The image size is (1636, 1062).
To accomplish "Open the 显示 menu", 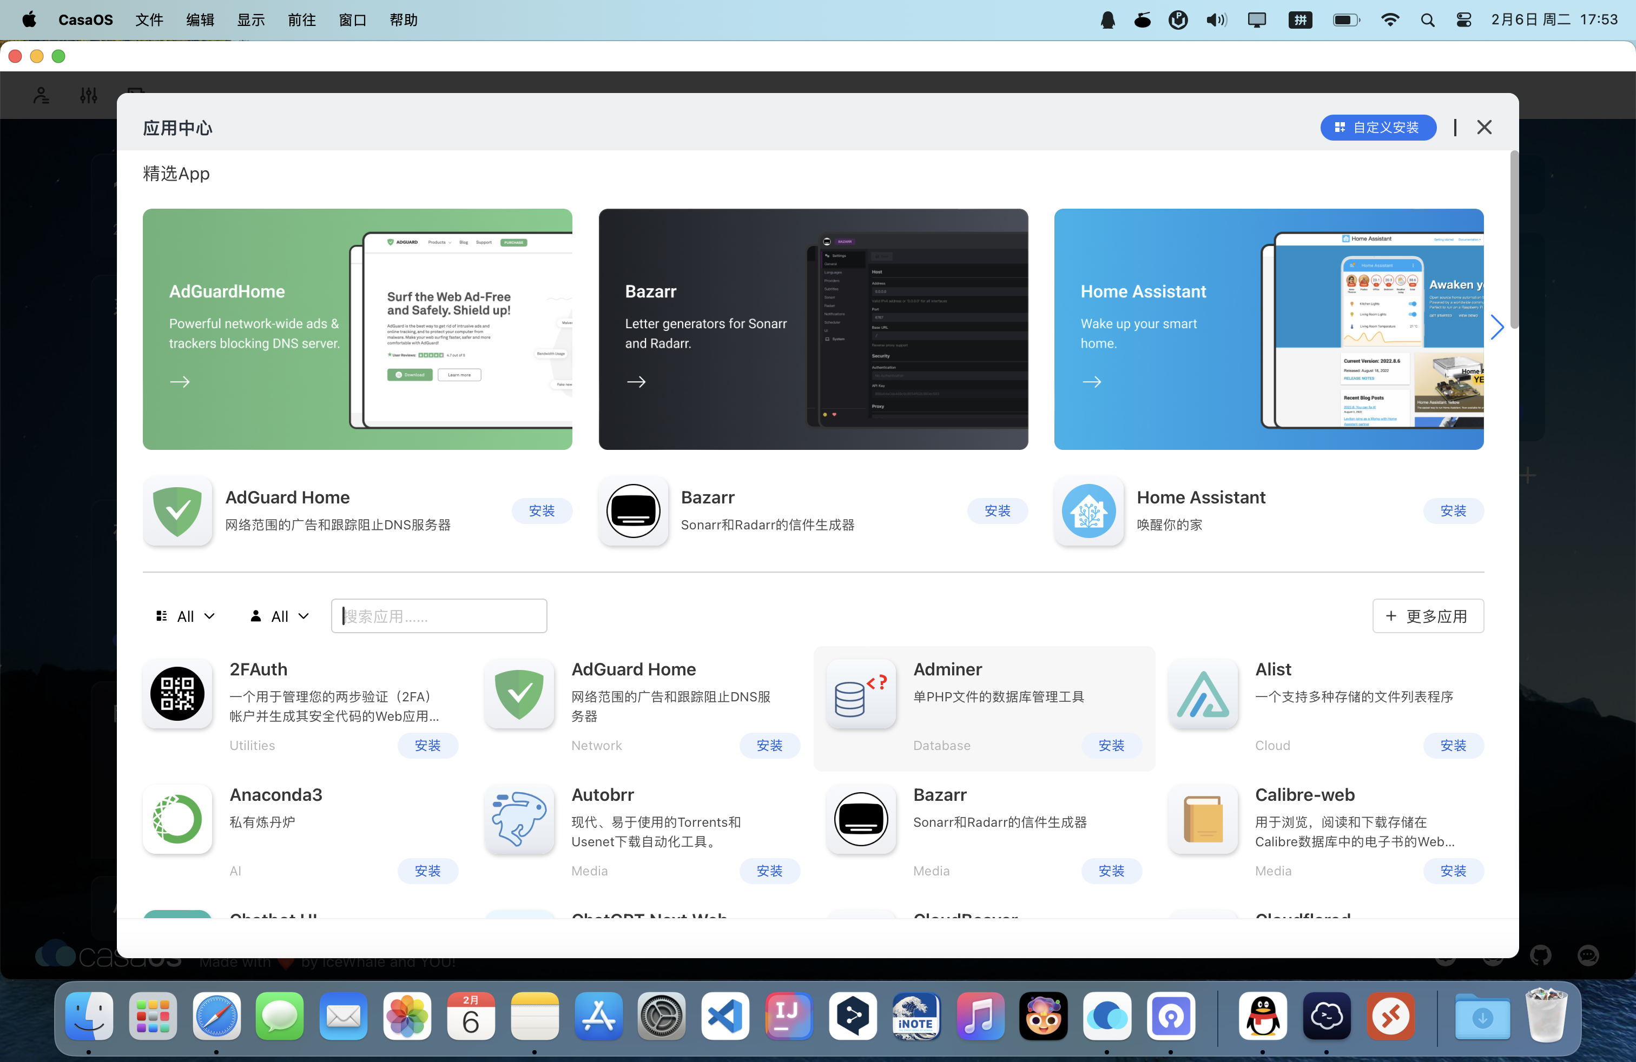I will click(251, 20).
